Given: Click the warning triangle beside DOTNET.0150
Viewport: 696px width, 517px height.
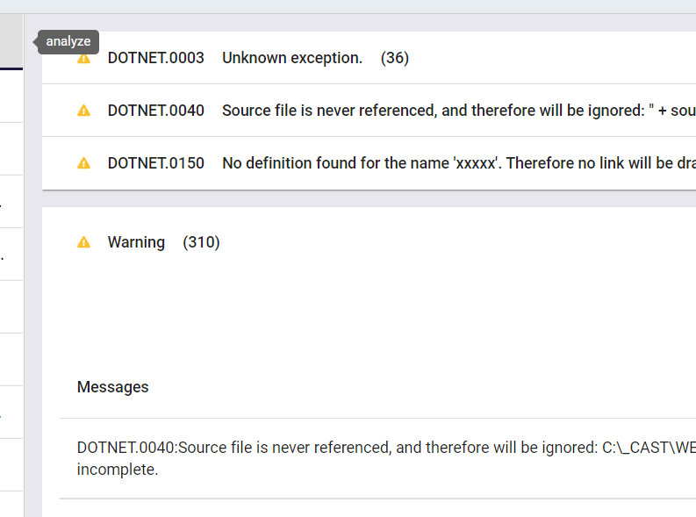Looking at the screenshot, I should click(x=83, y=163).
